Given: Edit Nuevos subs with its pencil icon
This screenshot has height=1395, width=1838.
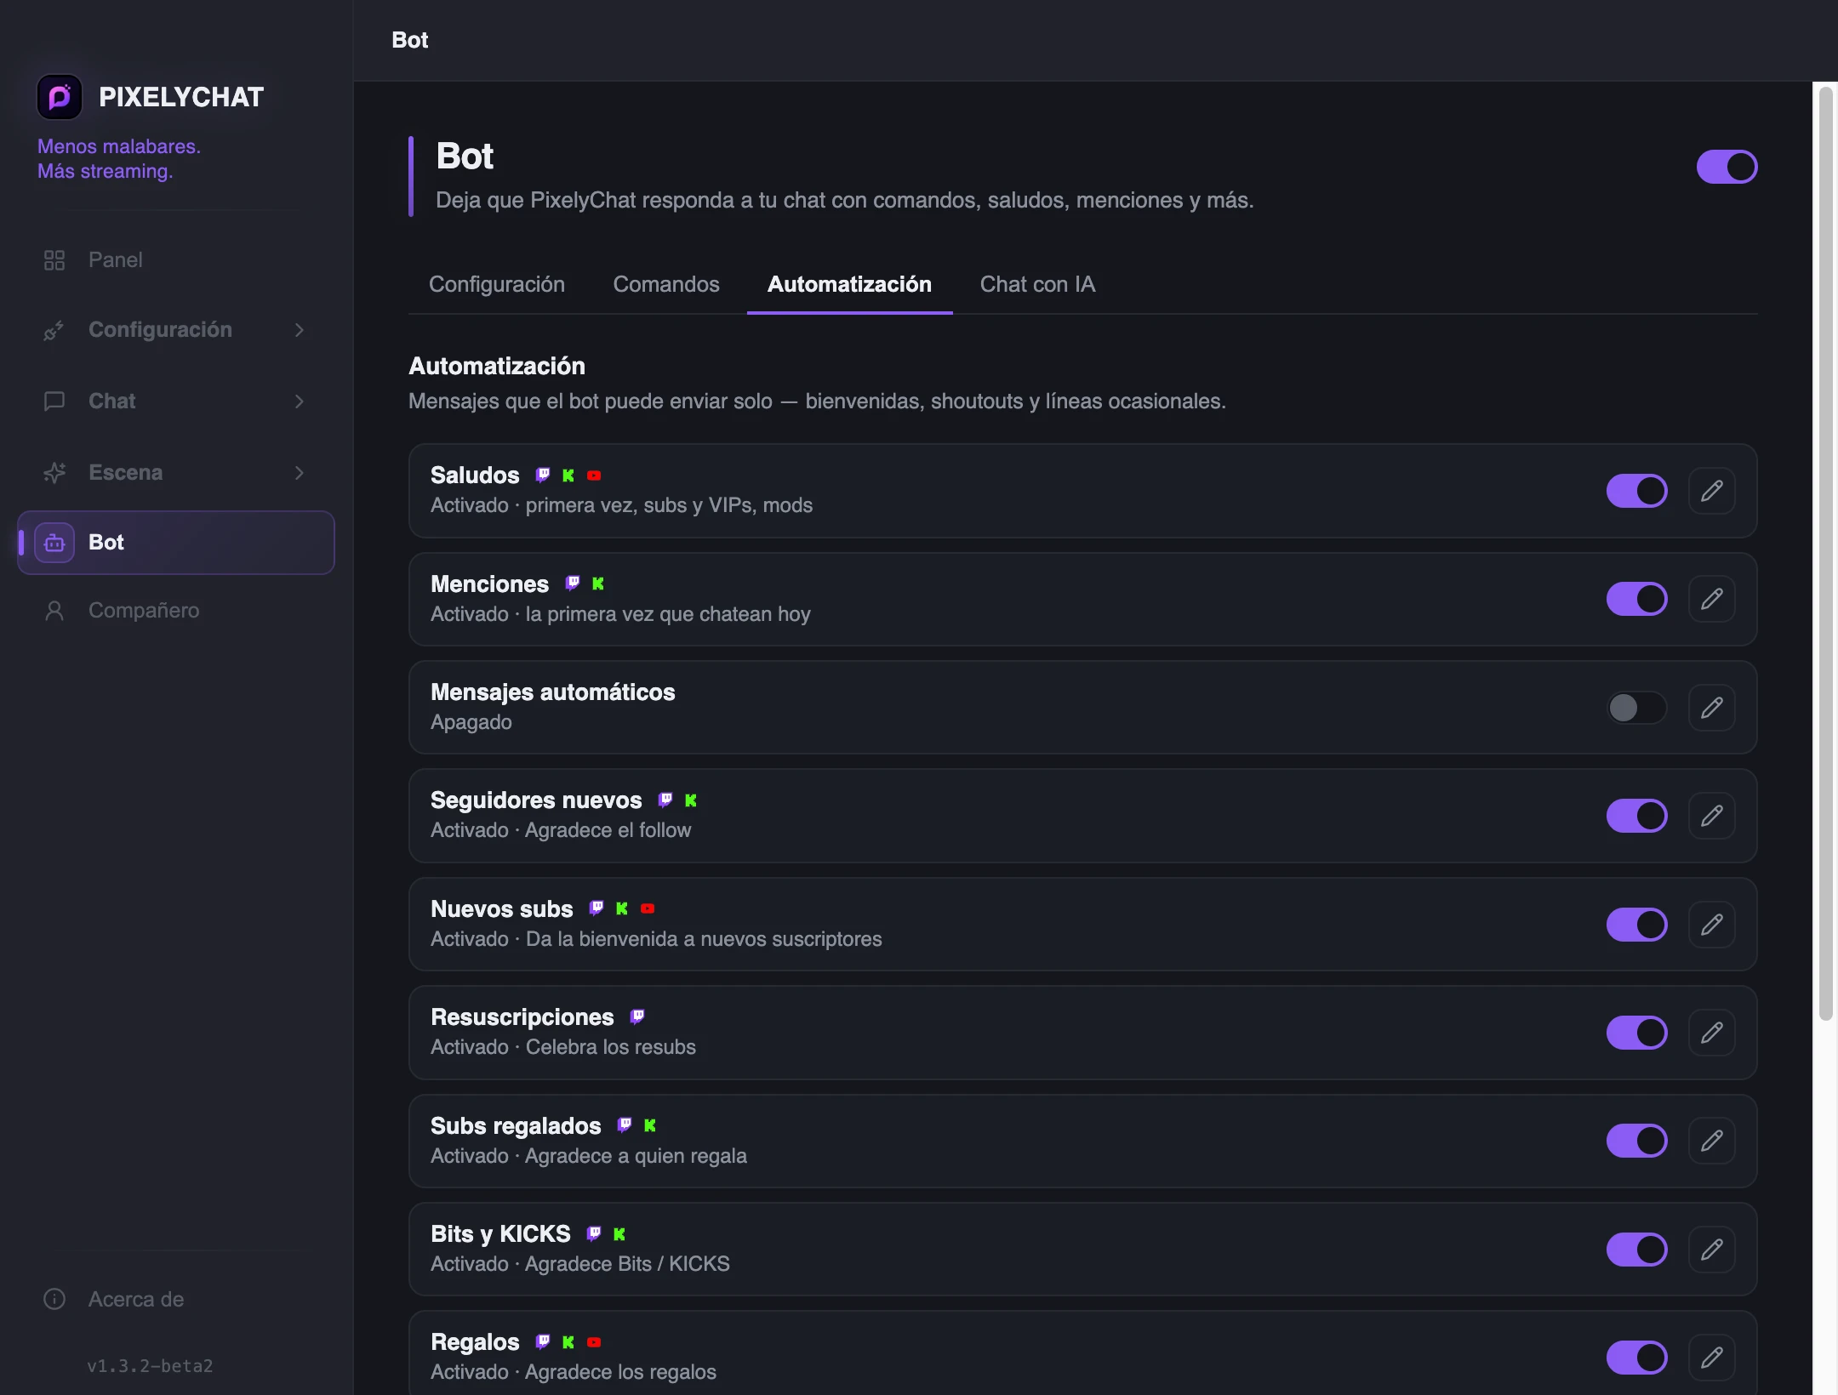Looking at the screenshot, I should coord(1712,925).
